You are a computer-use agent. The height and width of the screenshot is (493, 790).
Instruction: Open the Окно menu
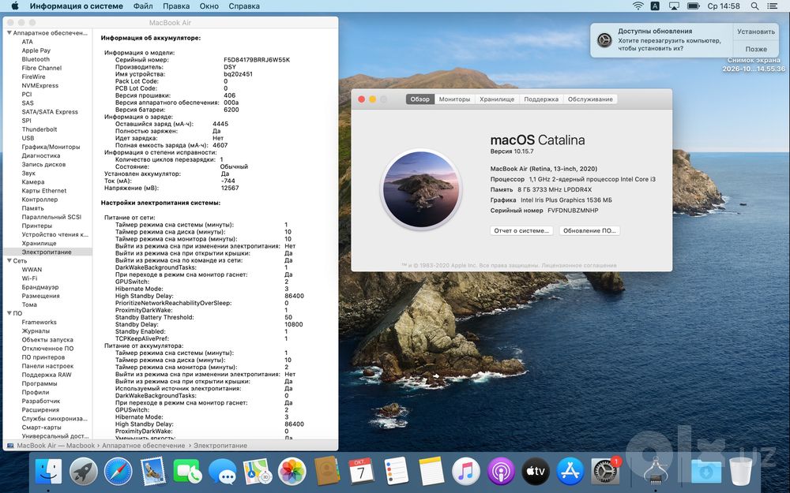(x=209, y=6)
